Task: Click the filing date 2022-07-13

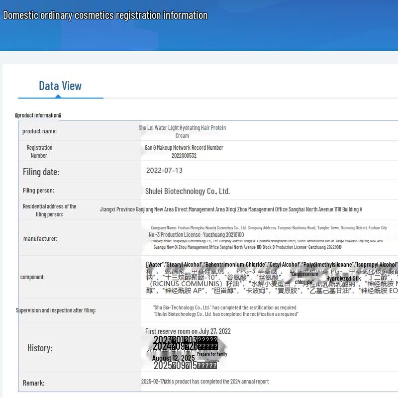Action: (x=164, y=170)
